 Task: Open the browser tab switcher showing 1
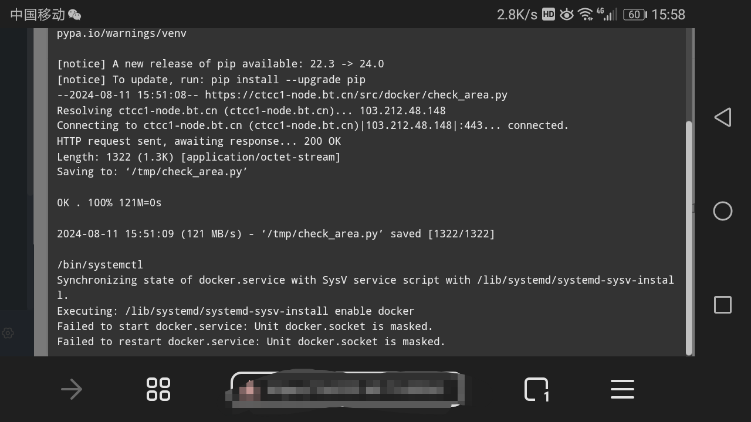536,389
